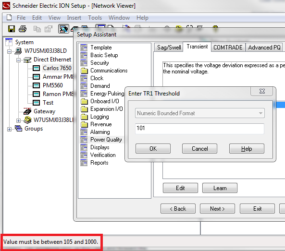Click the Edit button
Screen dimensions: 285x251
pos(180,188)
